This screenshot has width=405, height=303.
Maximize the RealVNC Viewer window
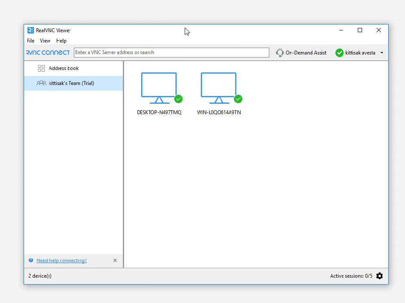tap(360, 30)
